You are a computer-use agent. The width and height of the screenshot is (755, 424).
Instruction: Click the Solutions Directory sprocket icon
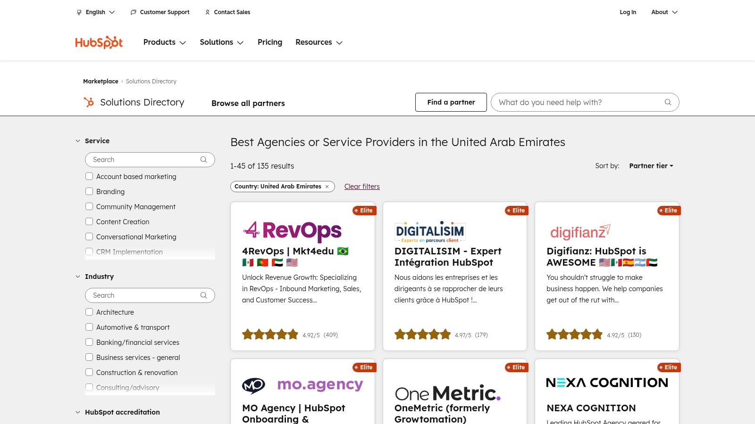point(89,102)
